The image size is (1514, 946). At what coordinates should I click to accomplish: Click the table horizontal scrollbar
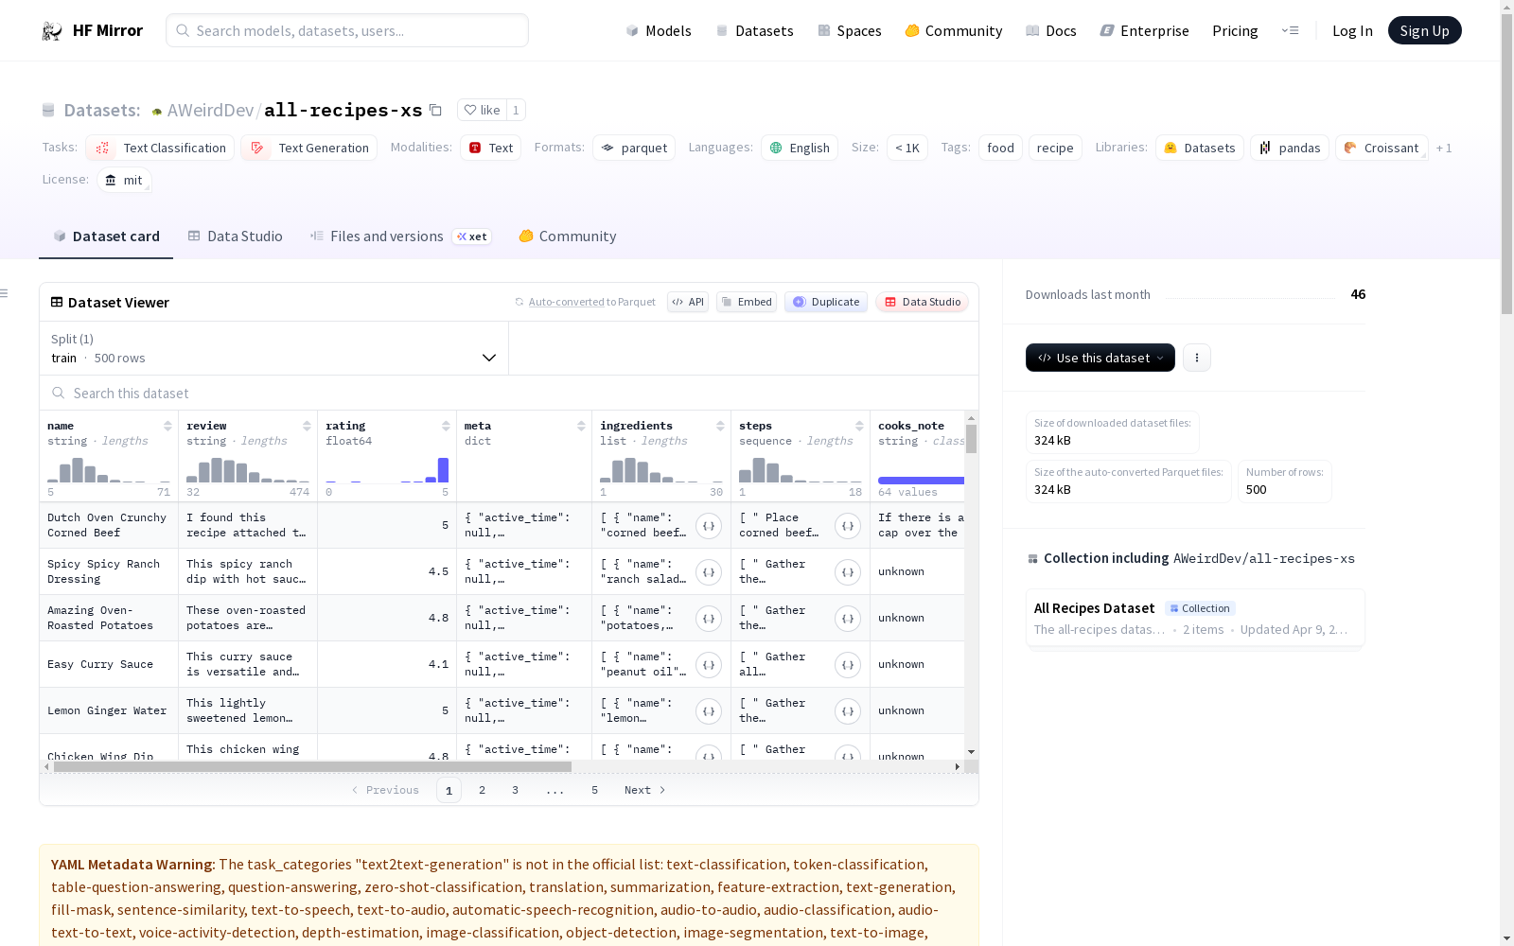click(312, 766)
